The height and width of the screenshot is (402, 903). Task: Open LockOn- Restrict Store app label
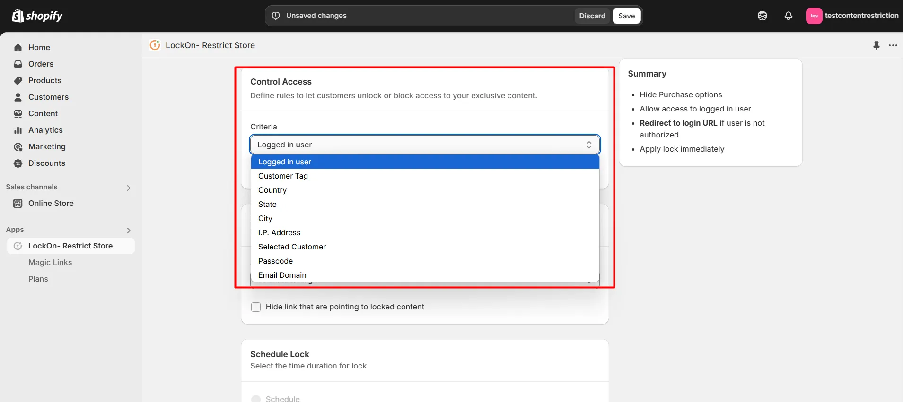coord(70,246)
